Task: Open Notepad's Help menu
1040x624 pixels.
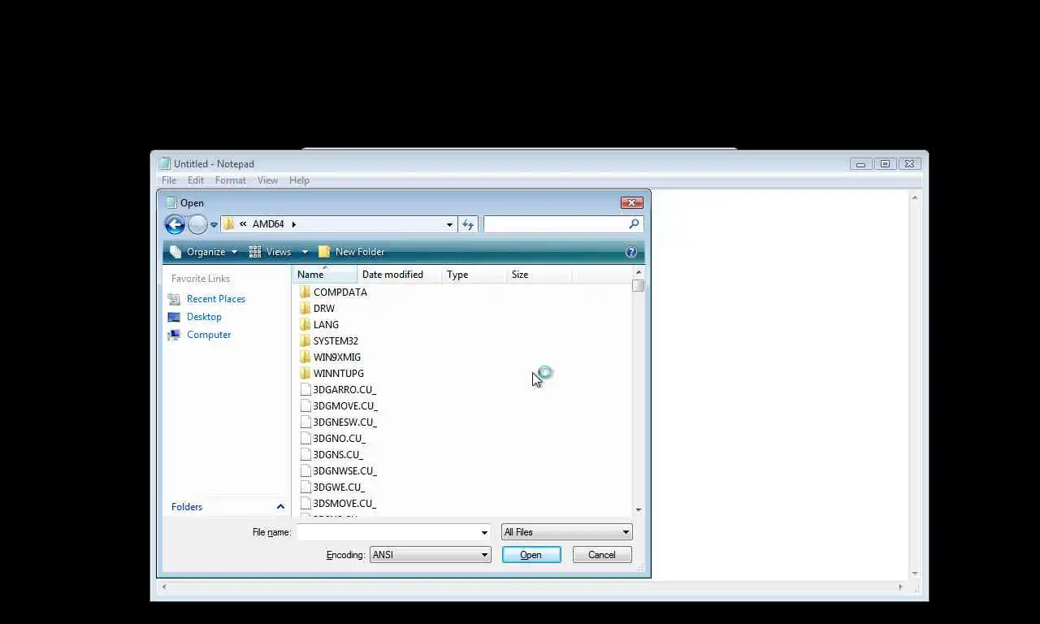Action: [x=299, y=180]
